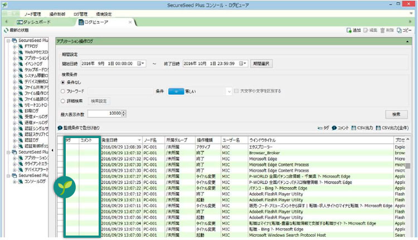Select the 条件なし radio button
418x240 pixels.
pos(63,82)
